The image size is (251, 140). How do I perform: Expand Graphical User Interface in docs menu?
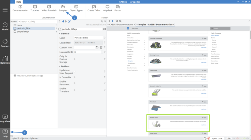point(144,40)
